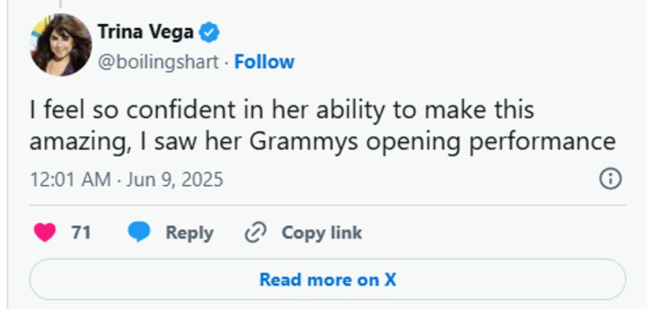647x309 pixels.
Task: Click the Read more on X button
Action: click(x=327, y=279)
